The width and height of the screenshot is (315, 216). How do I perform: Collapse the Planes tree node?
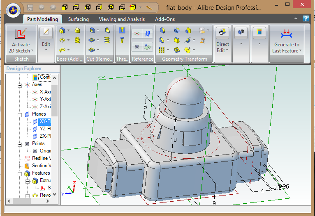(20, 115)
